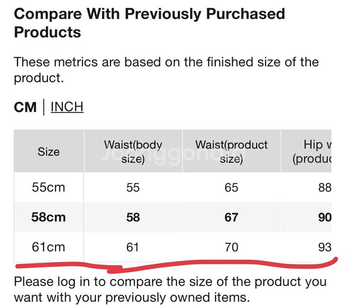Screen dimensions: 345x308
Task: Click highlighted waist body value 58
Action: click(133, 217)
